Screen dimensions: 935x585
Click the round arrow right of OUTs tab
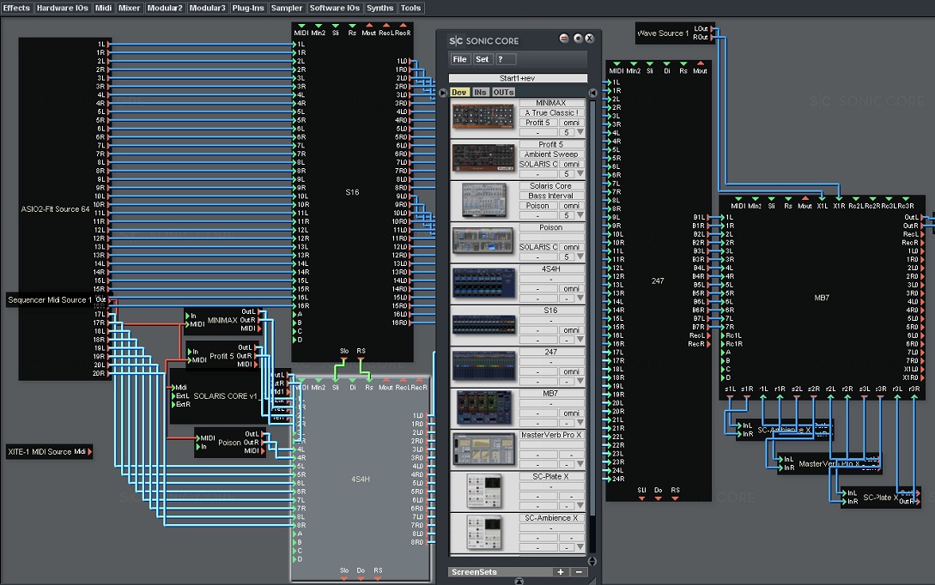[592, 93]
